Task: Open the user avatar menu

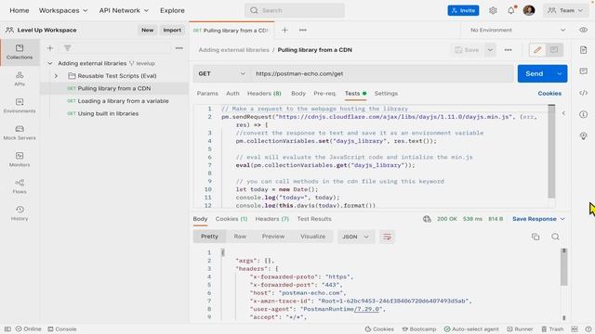Action: [x=529, y=10]
